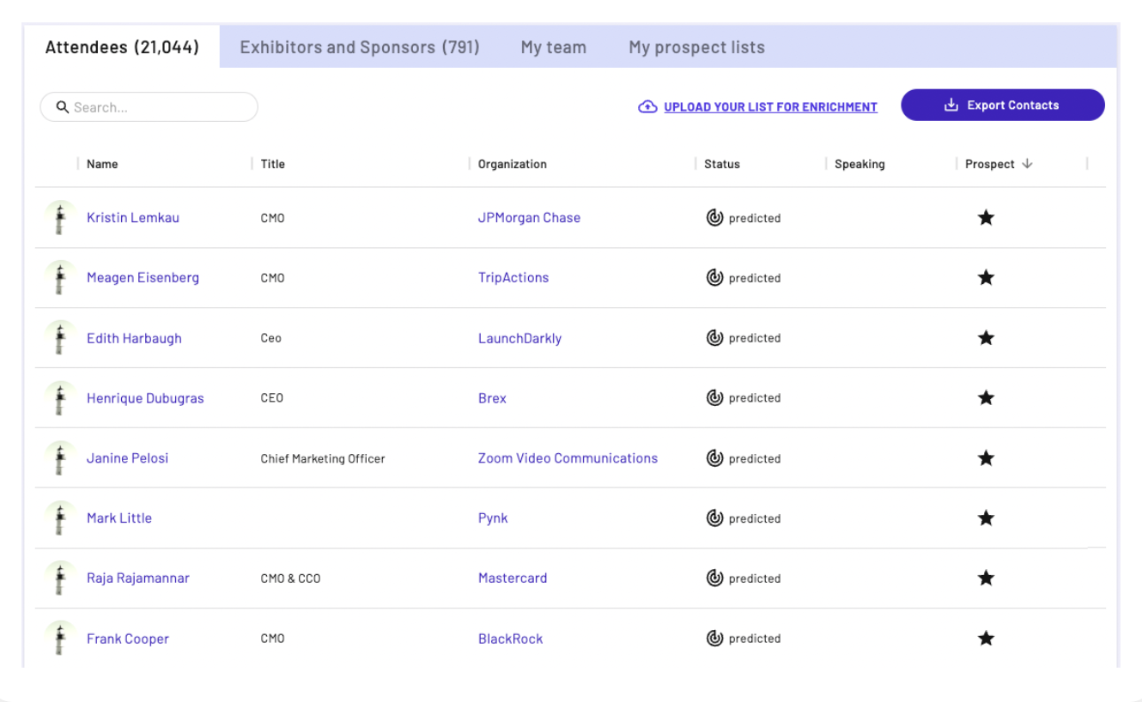This screenshot has width=1142, height=702.
Task: Switch to Exhibitors and Sponsors tab
Action: (359, 47)
